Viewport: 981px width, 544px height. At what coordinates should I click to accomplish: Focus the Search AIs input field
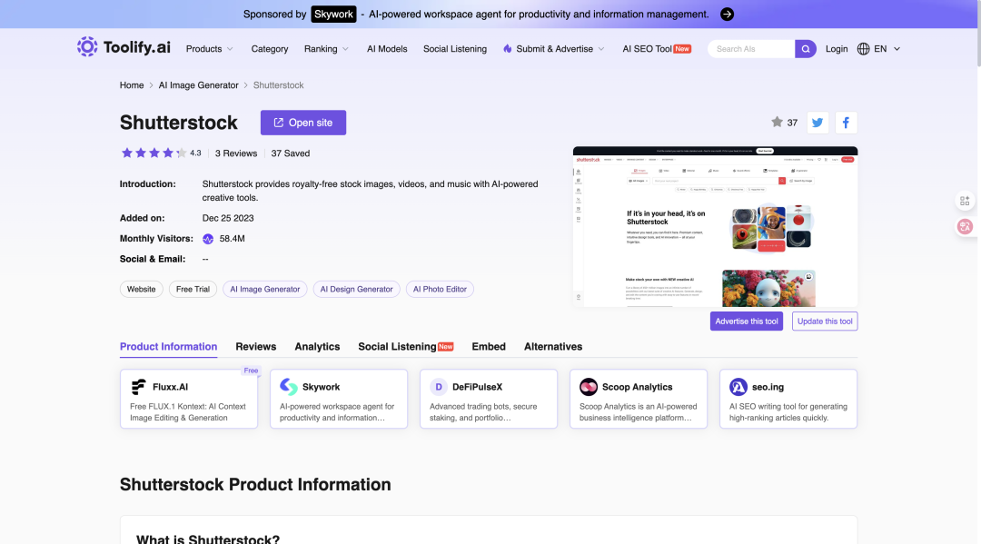tap(751, 49)
